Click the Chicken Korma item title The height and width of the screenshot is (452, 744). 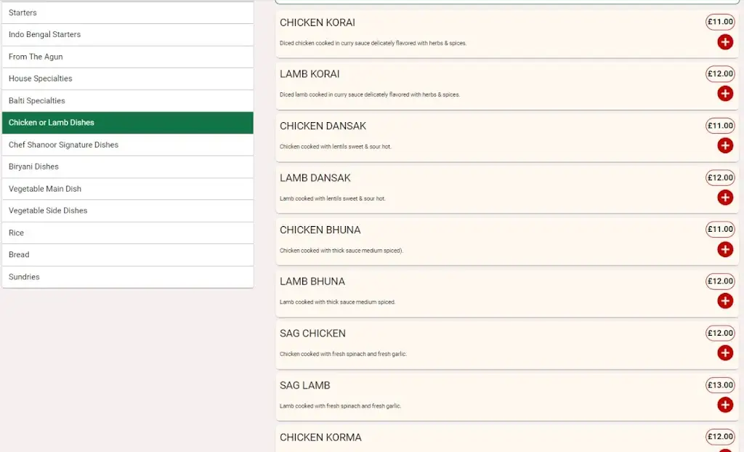(320, 437)
